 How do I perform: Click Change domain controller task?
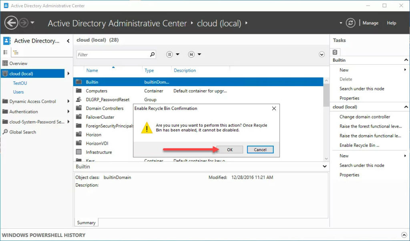[365, 117]
